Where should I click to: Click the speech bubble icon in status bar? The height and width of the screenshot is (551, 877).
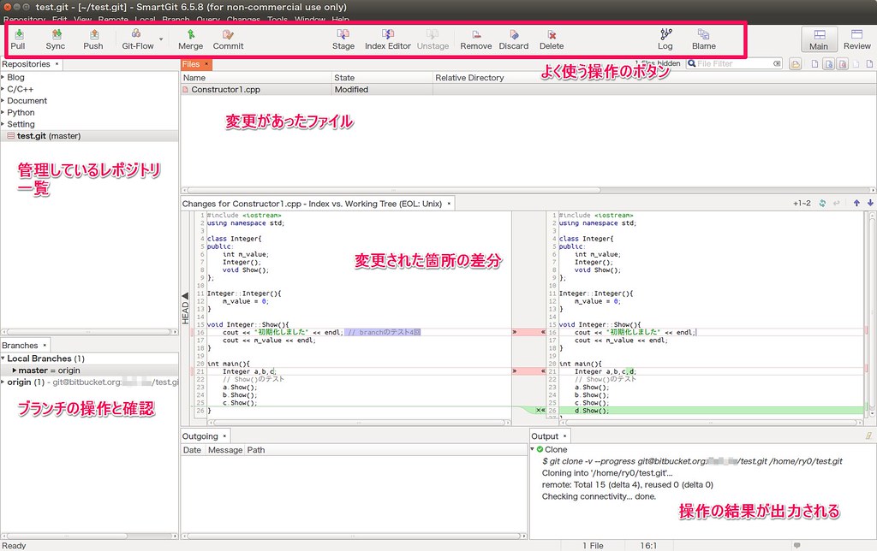click(797, 545)
